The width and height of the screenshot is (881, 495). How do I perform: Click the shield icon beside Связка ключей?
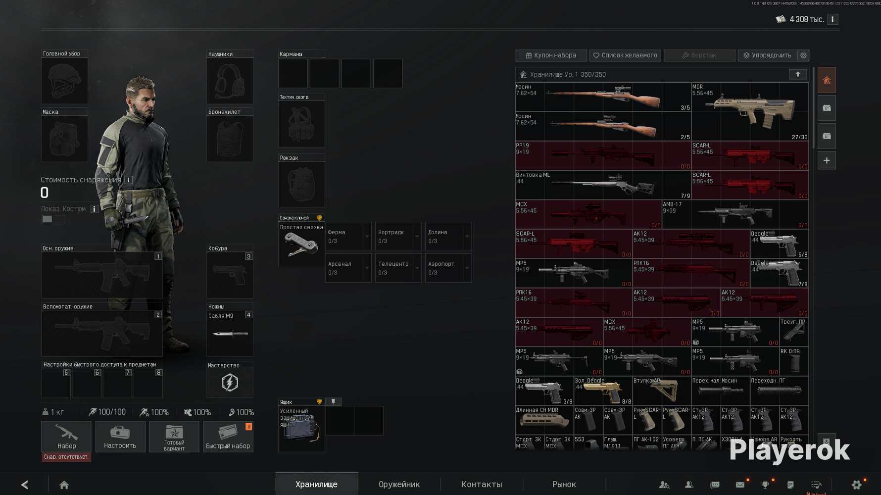pyautogui.click(x=319, y=218)
